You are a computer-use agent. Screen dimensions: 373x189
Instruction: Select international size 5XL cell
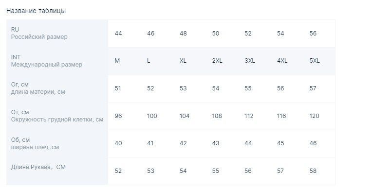click(x=315, y=61)
